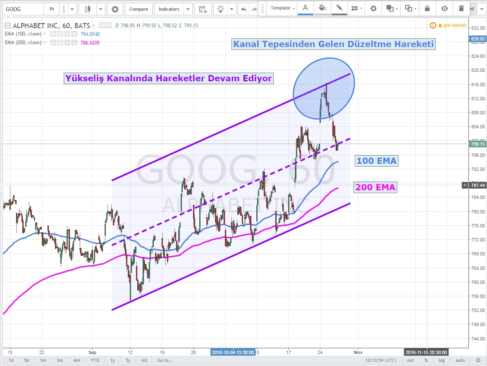487x366 pixels.
Task: Toggle auto scale for the chart
Action: pyautogui.click(x=460, y=360)
